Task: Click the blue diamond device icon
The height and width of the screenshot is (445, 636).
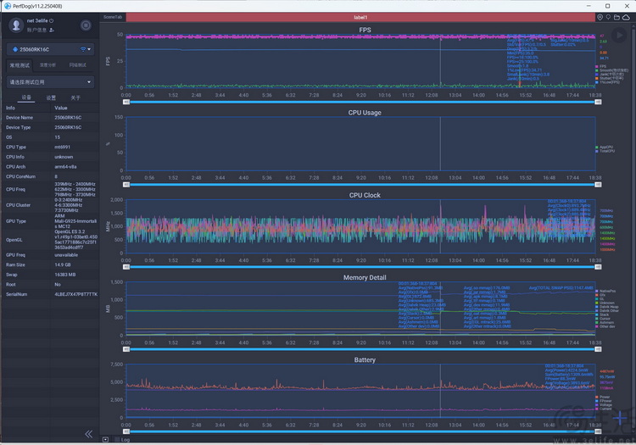Action: (15, 49)
